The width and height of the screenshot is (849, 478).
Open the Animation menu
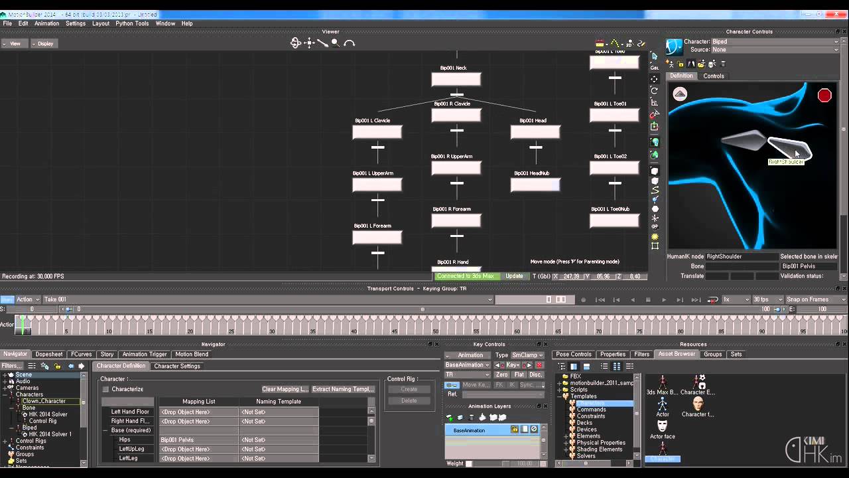click(46, 23)
